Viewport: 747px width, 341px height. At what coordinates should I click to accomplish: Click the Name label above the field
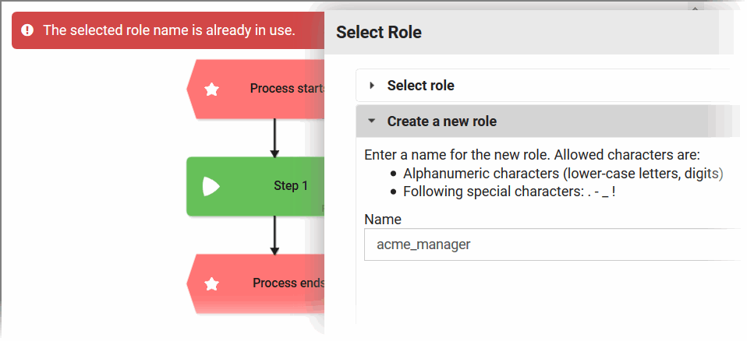point(383,220)
